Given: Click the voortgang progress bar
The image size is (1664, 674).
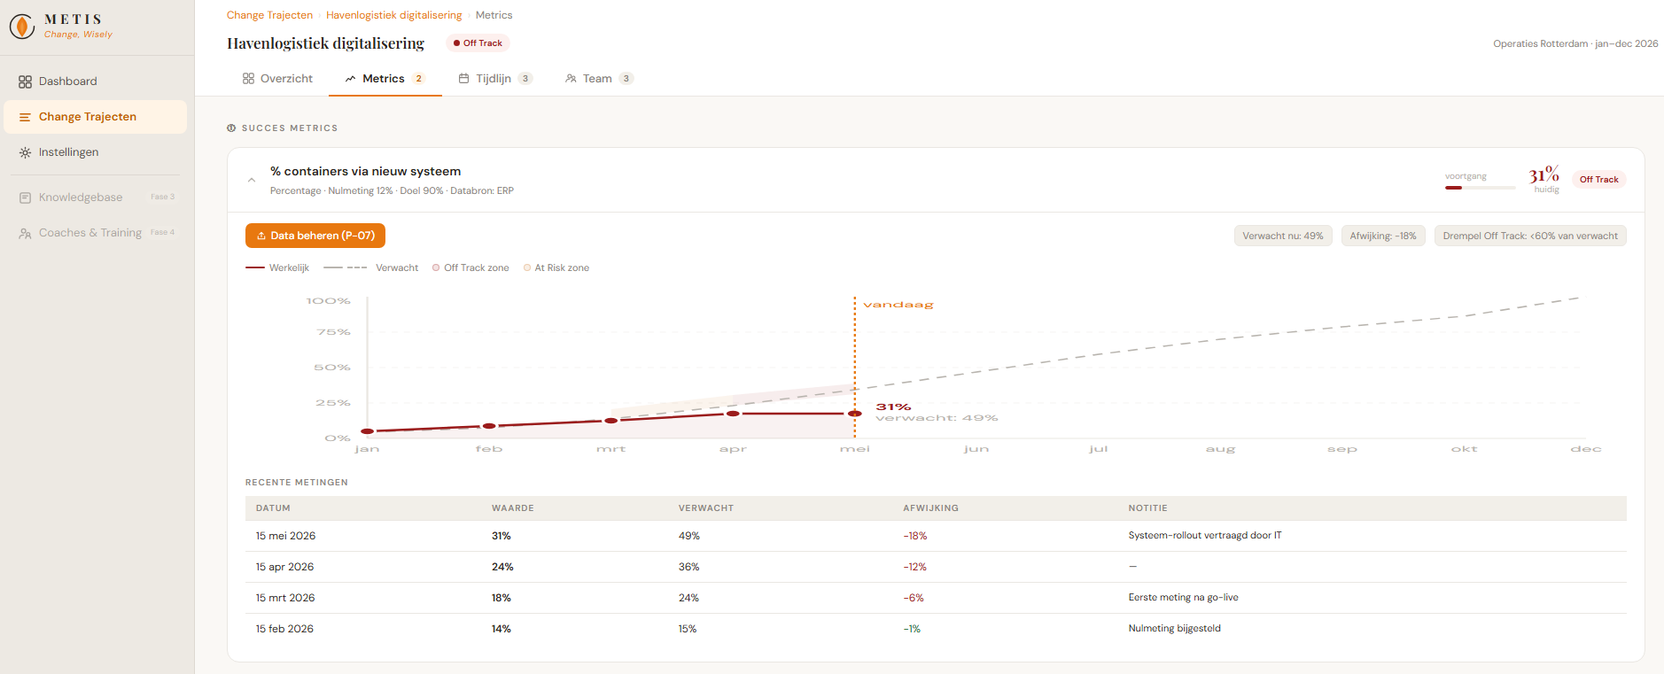Looking at the screenshot, I should pos(1480,188).
